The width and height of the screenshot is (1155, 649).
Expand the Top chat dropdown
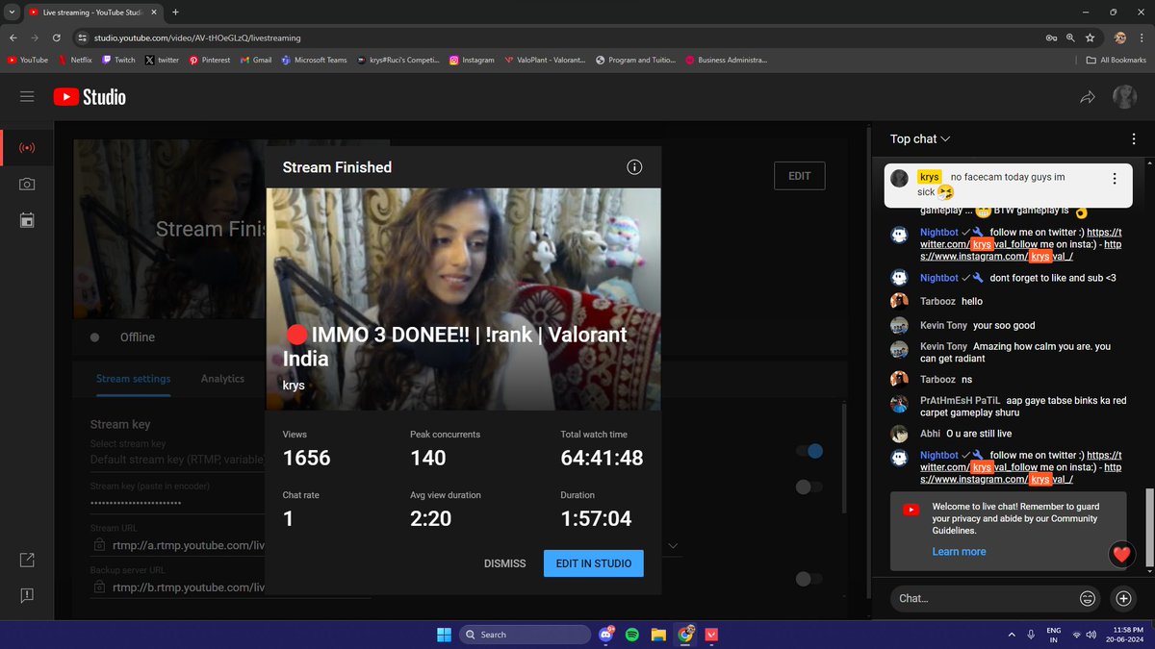click(x=920, y=138)
